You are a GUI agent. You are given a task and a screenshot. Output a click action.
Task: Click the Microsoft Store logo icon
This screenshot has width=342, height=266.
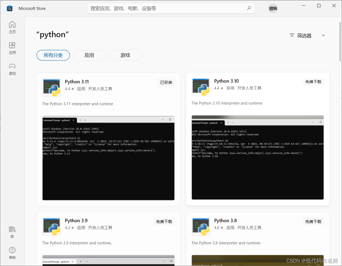(10, 9)
